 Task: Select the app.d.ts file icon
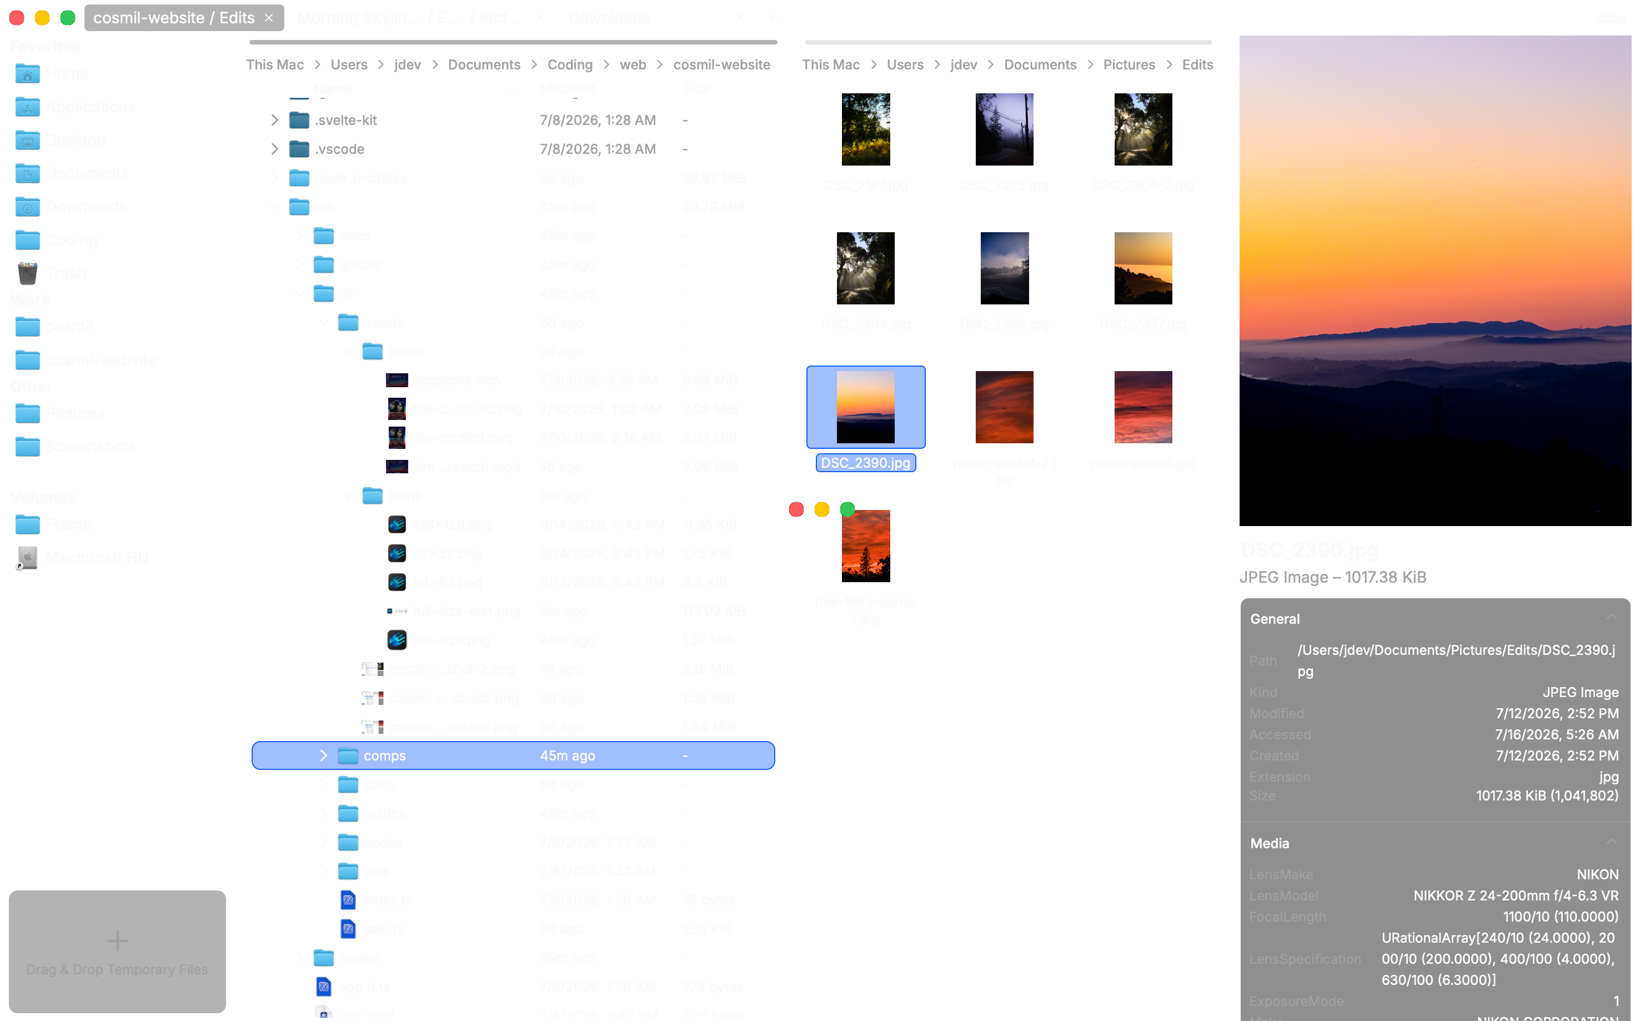pos(324,987)
